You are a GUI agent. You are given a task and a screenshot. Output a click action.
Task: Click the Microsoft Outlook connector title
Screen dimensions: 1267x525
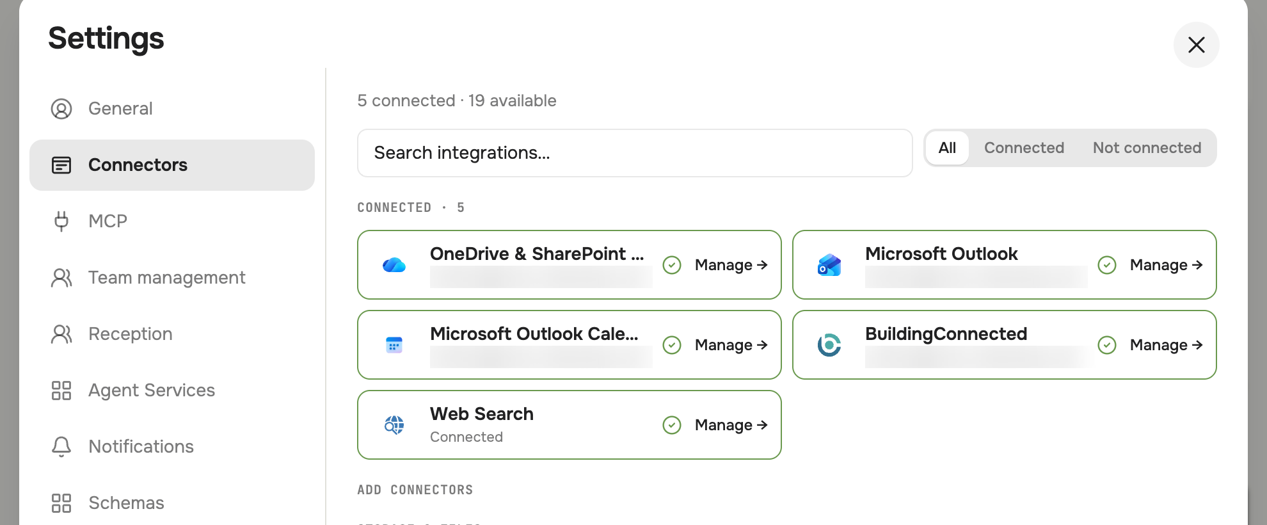pos(941,254)
